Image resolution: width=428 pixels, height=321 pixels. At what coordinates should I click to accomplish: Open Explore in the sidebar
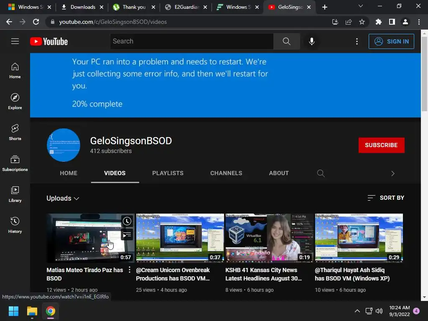(15, 102)
